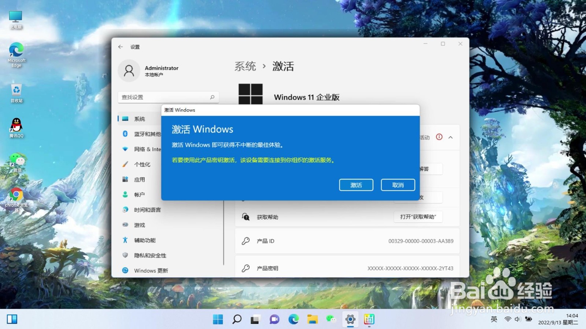Click the Settings sidebar scrollbar
This screenshot has height=329, width=586.
[x=223, y=232]
